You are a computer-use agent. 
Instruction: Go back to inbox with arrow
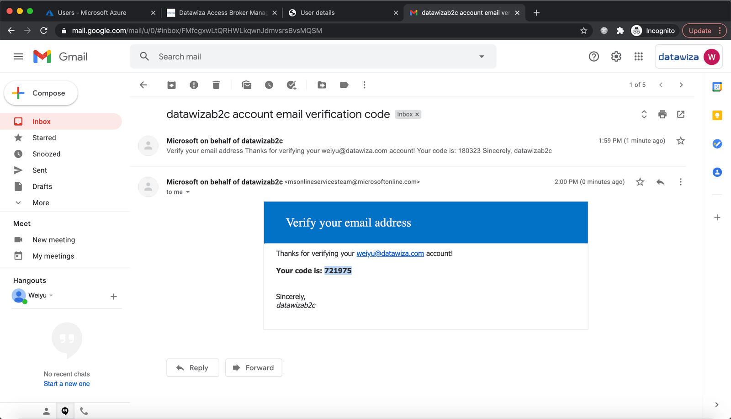tap(143, 85)
